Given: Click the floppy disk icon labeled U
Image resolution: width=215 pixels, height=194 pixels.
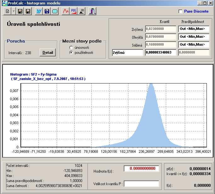Looking at the screenshot, I should (x=28, y=11).
